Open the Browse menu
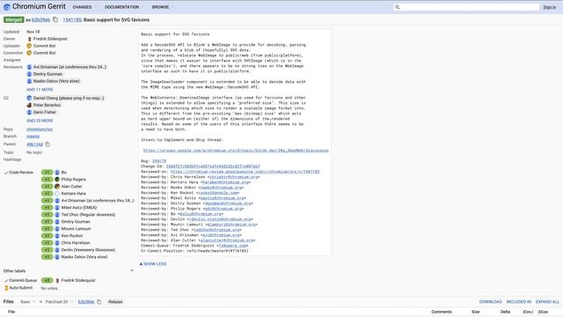Viewport: 563px width, 317px height. pyautogui.click(x=163, y=7)
